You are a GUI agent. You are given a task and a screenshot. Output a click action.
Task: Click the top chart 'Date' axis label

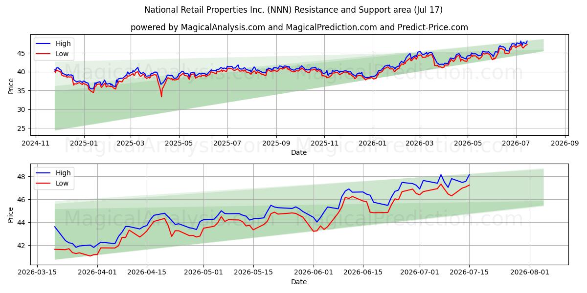coord(299,152)
